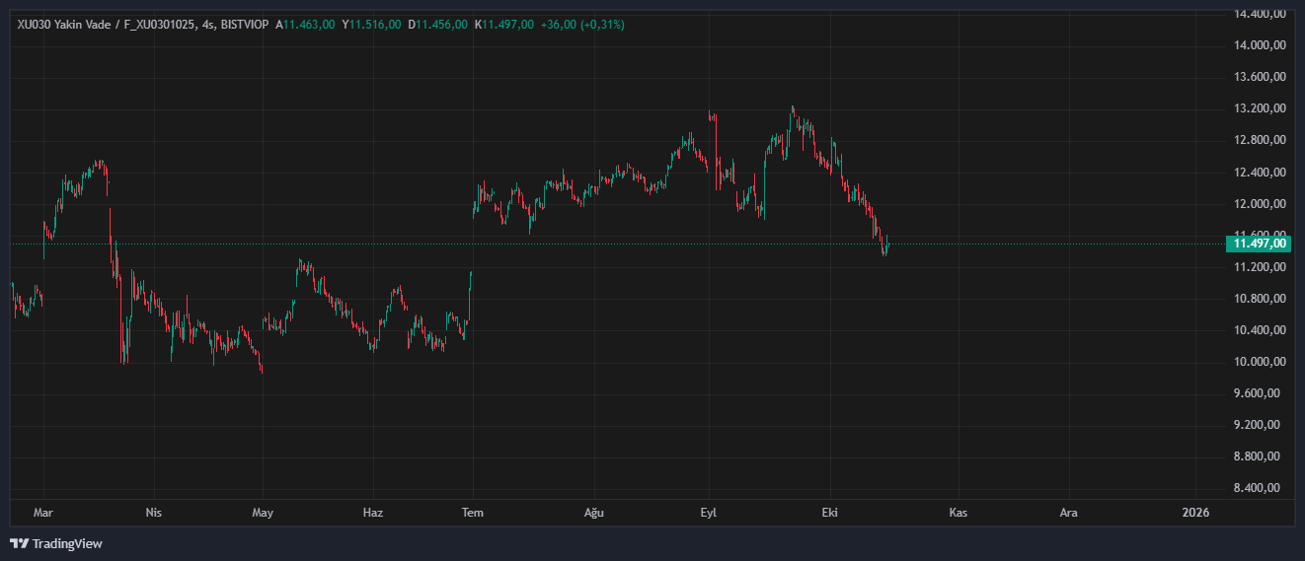Click the 12.800,00 level on price axis
Image resolution: width=1305 pixels, height=561 pixels.
tap(1259, 140)
